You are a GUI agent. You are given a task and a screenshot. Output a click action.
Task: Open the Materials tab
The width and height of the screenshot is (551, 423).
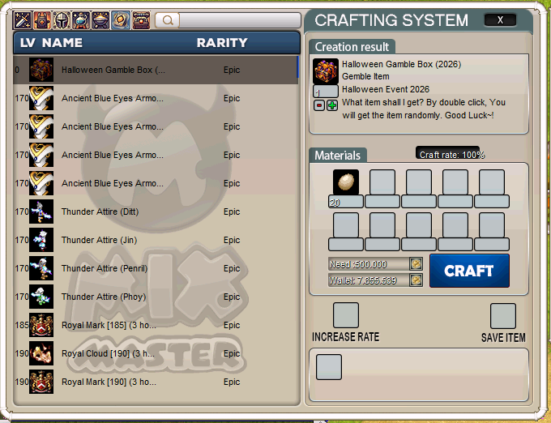point(338,156)
